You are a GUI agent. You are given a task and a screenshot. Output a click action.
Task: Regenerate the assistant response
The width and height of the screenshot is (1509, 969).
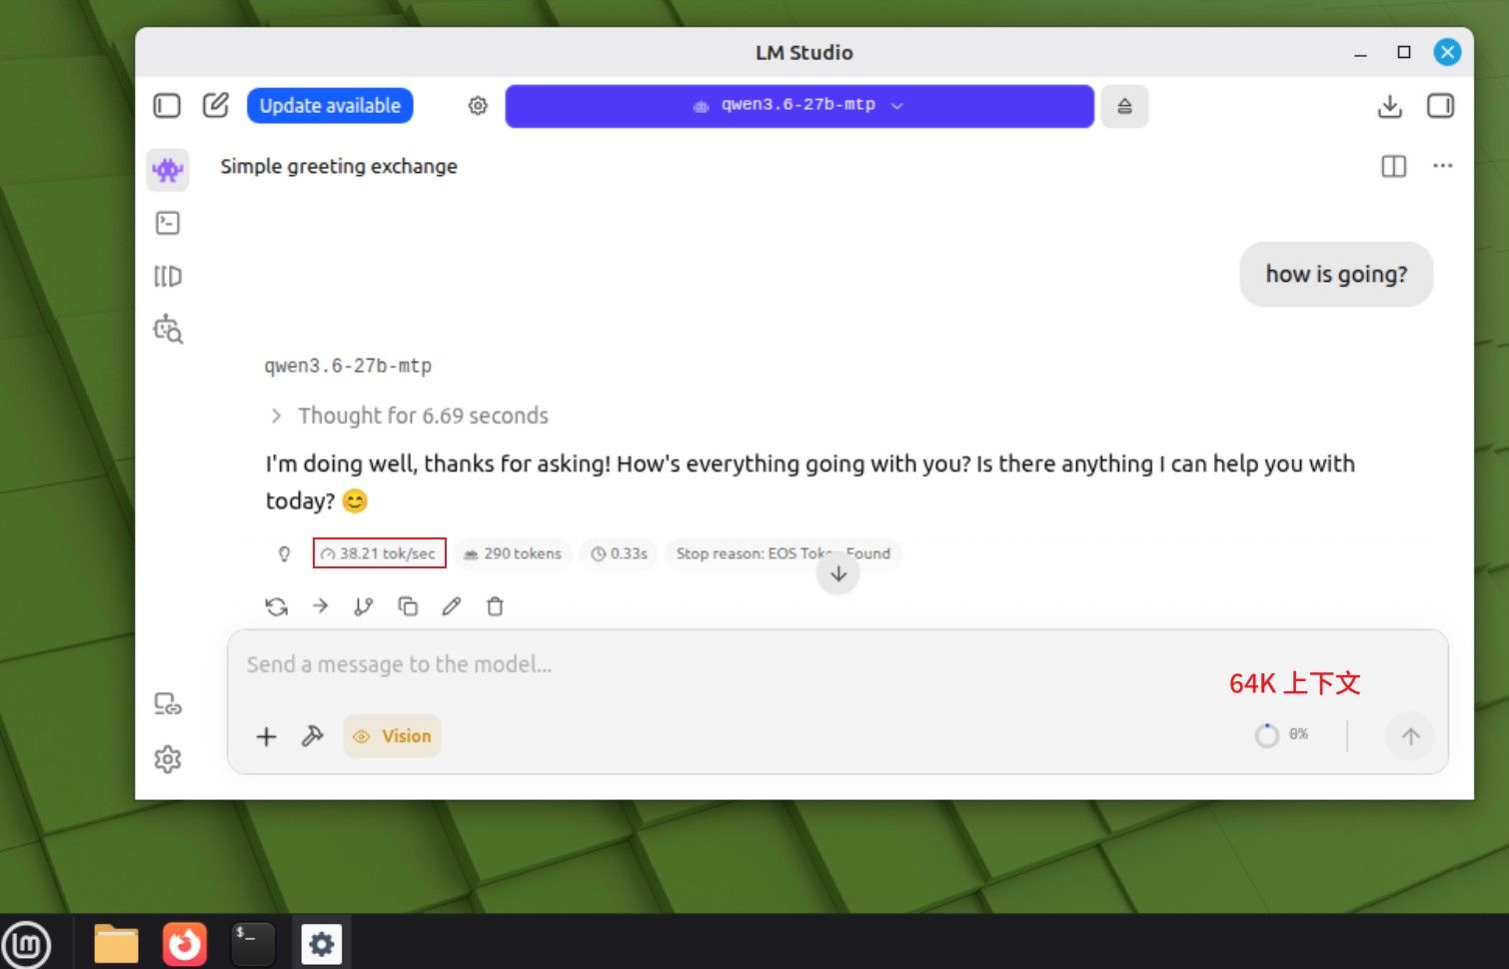pos(277,606)
